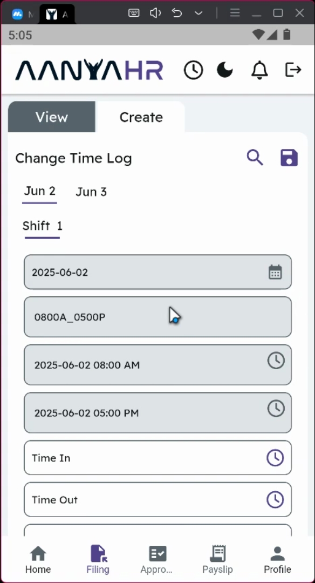Select the Shift 1 tab
Screen dimensions: 315x583
coord(43,226)
